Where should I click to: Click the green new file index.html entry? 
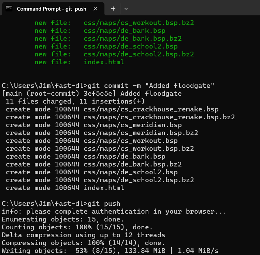[x=79, y=62]
